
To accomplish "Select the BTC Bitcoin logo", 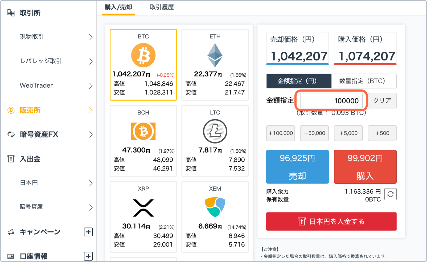I will (143, 55).
